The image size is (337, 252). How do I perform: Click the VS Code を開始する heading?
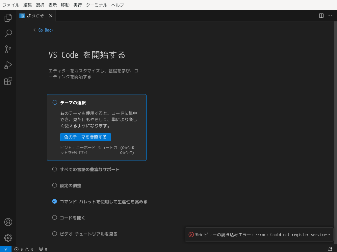point(87,55)
